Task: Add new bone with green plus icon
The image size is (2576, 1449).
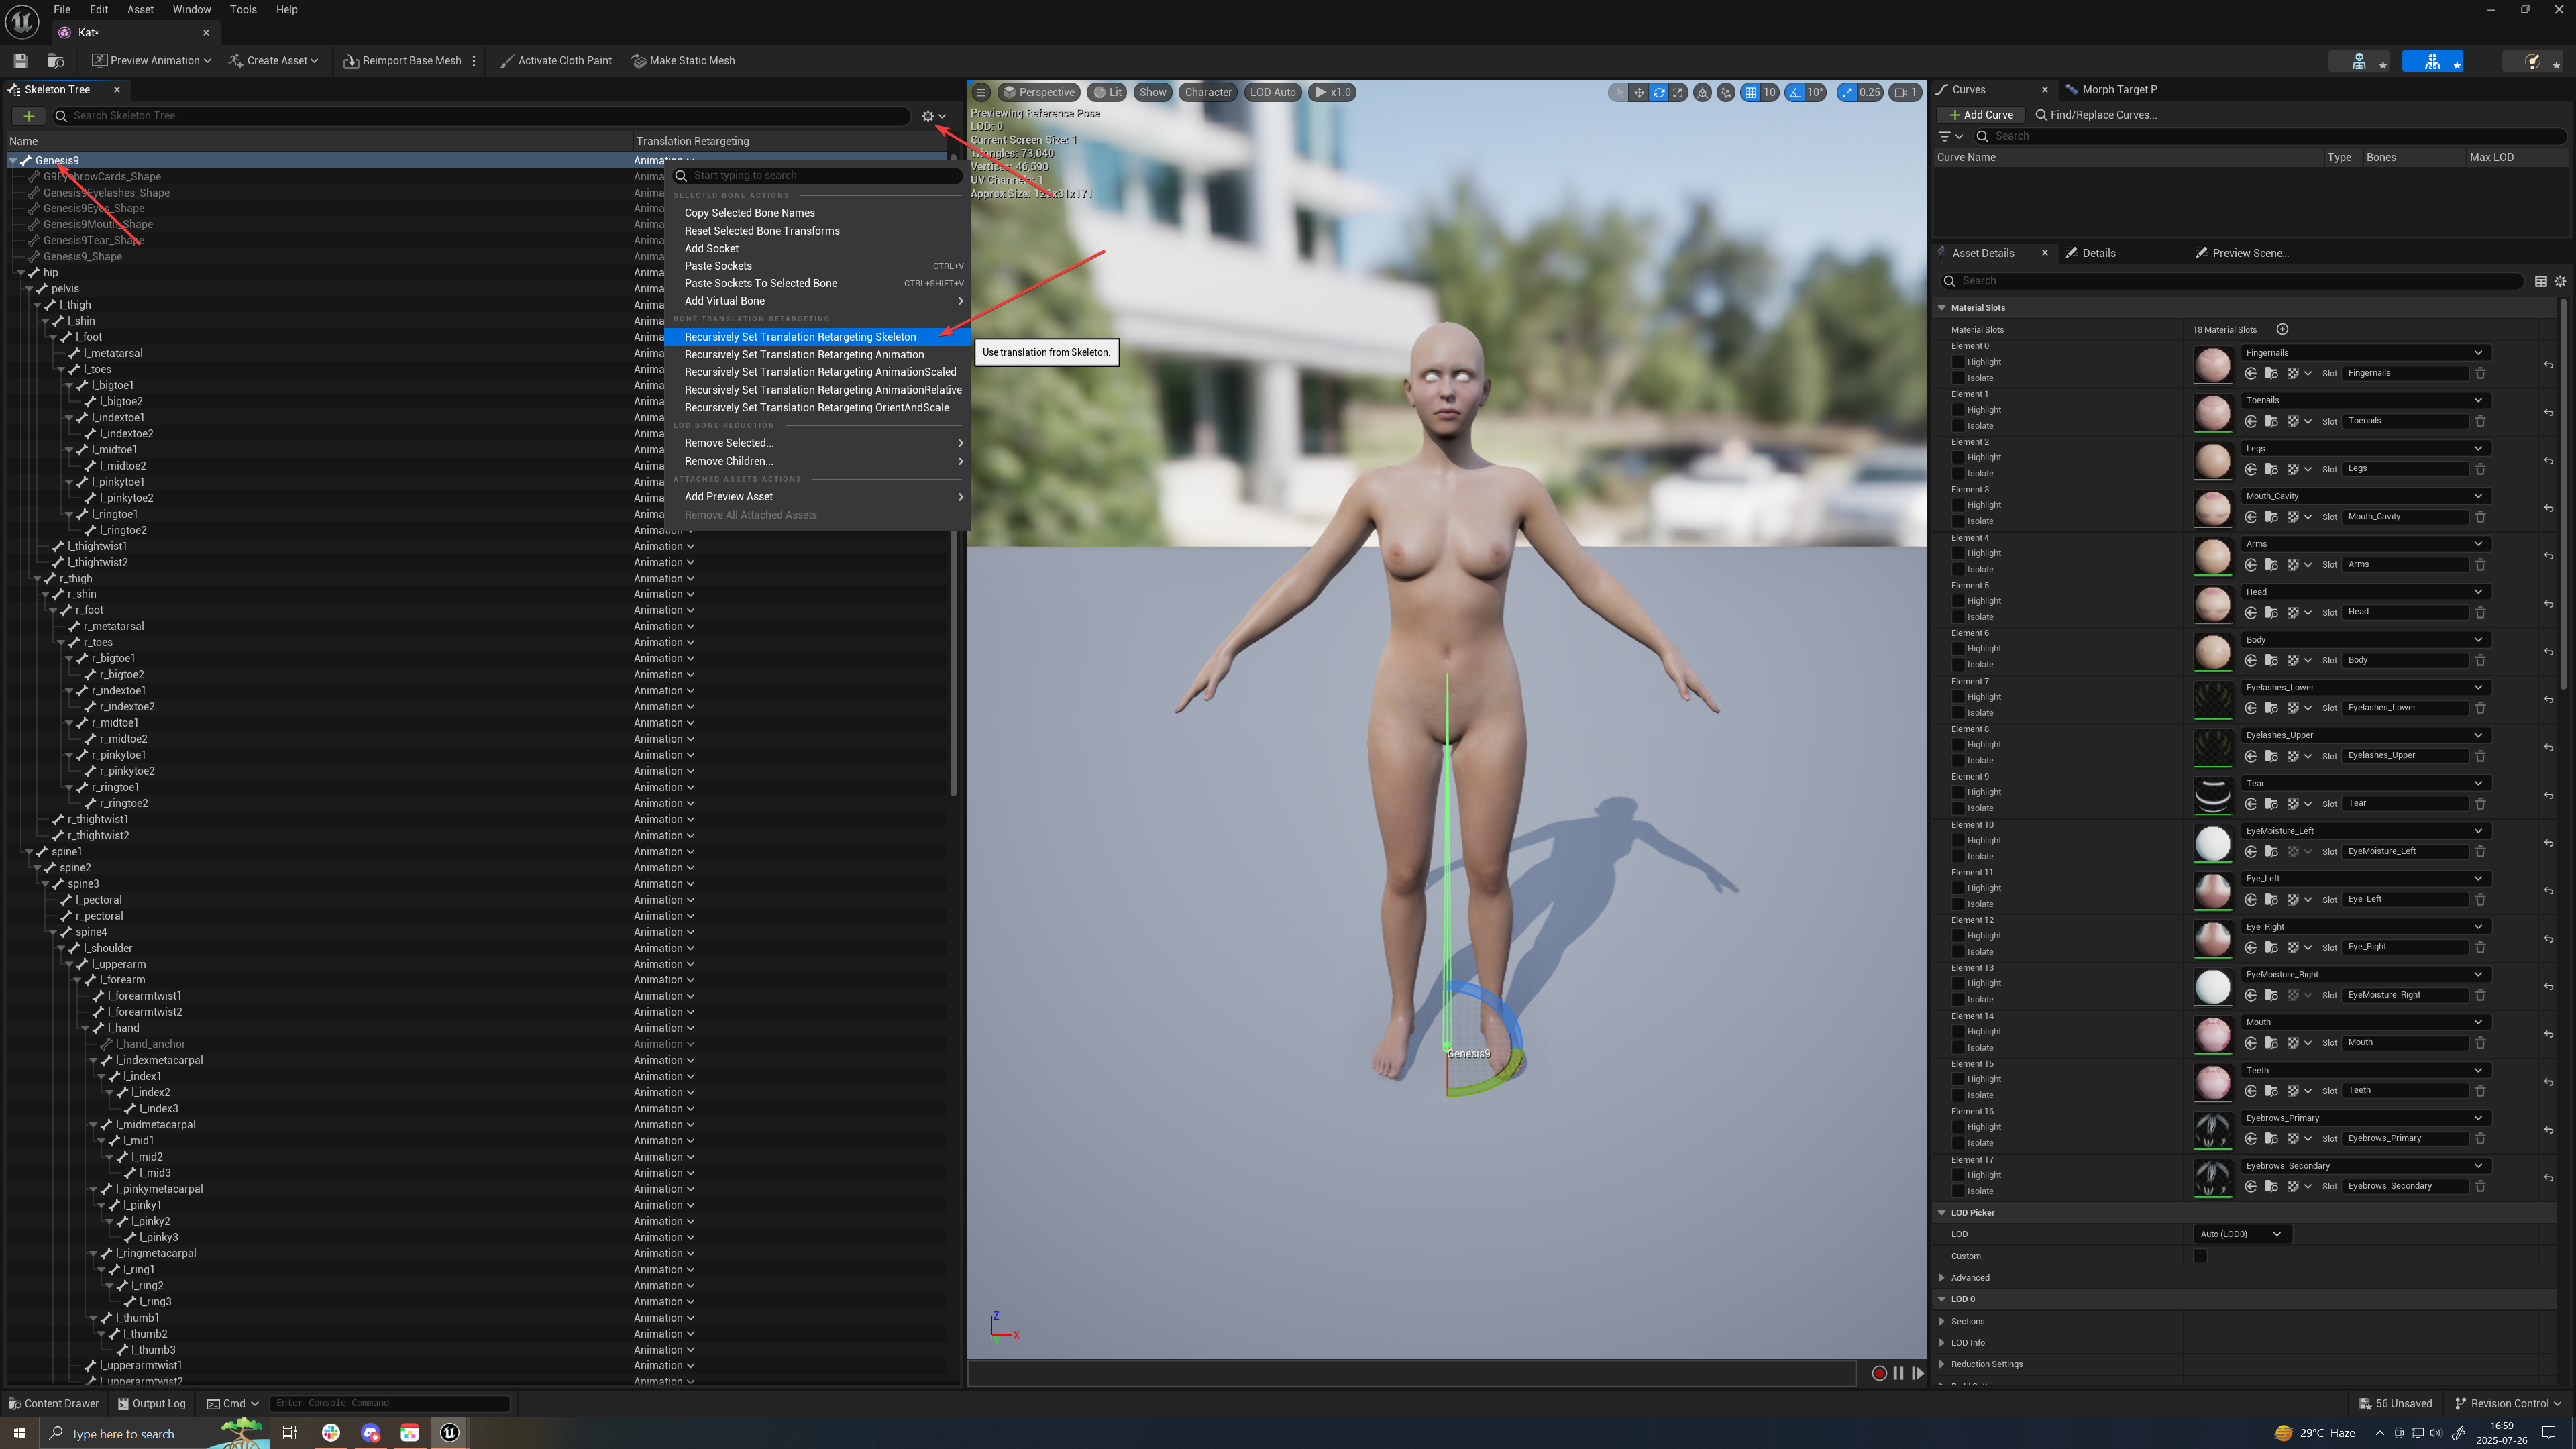Action: [x=29, y=116]
